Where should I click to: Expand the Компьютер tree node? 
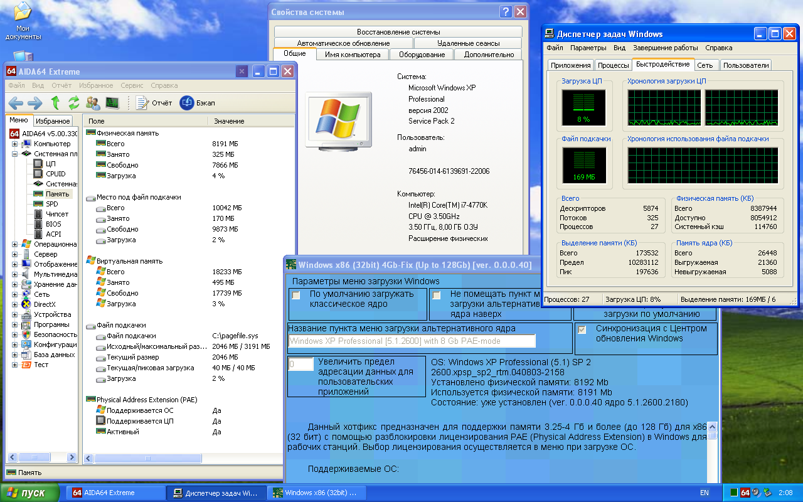pyautogui.click(x=15, y=144)
